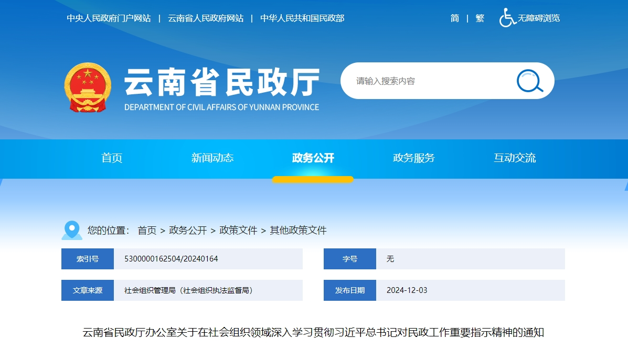Viewport: 628px width, 360px height.
Task: Click the wheelchair accessibility icon
Action: point(507,18)
